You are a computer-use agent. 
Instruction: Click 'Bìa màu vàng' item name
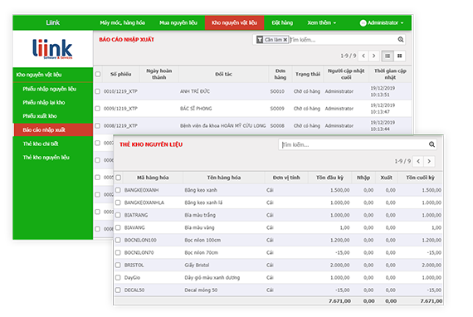[199, 227]
